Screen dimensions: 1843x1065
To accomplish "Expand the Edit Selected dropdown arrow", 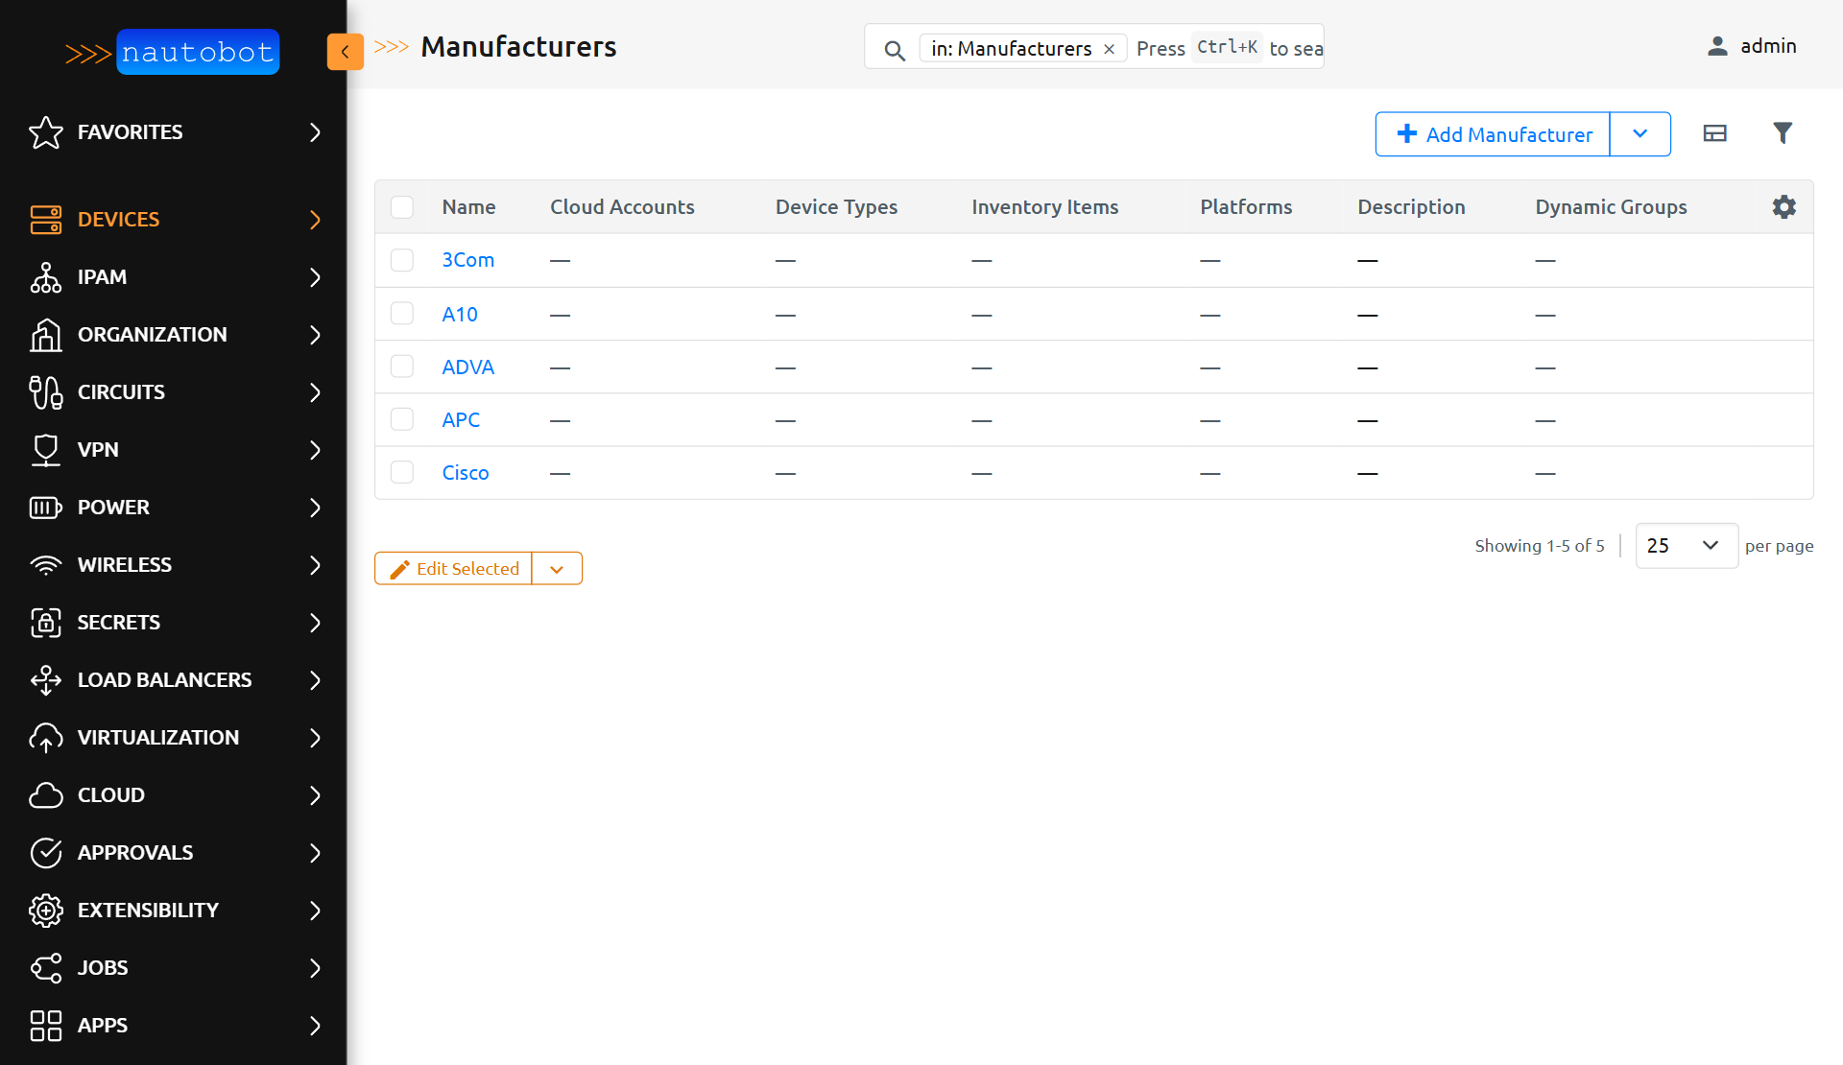I will (x=557, y=569).
